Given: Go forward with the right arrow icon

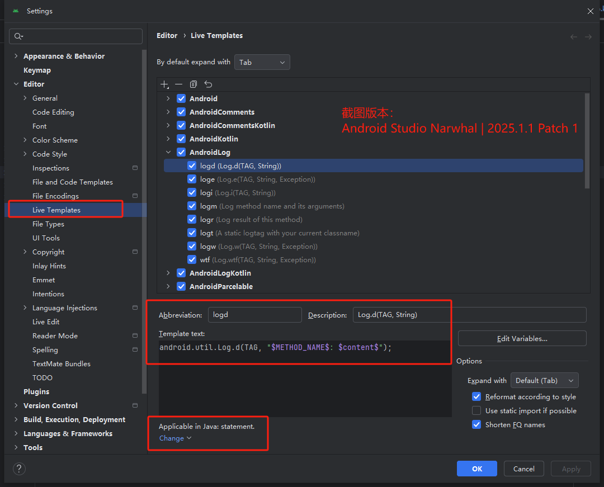Looking at the screenshot, I should [588, 37].
